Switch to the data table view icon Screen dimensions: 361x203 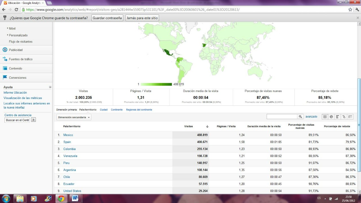tap(325, 117)
